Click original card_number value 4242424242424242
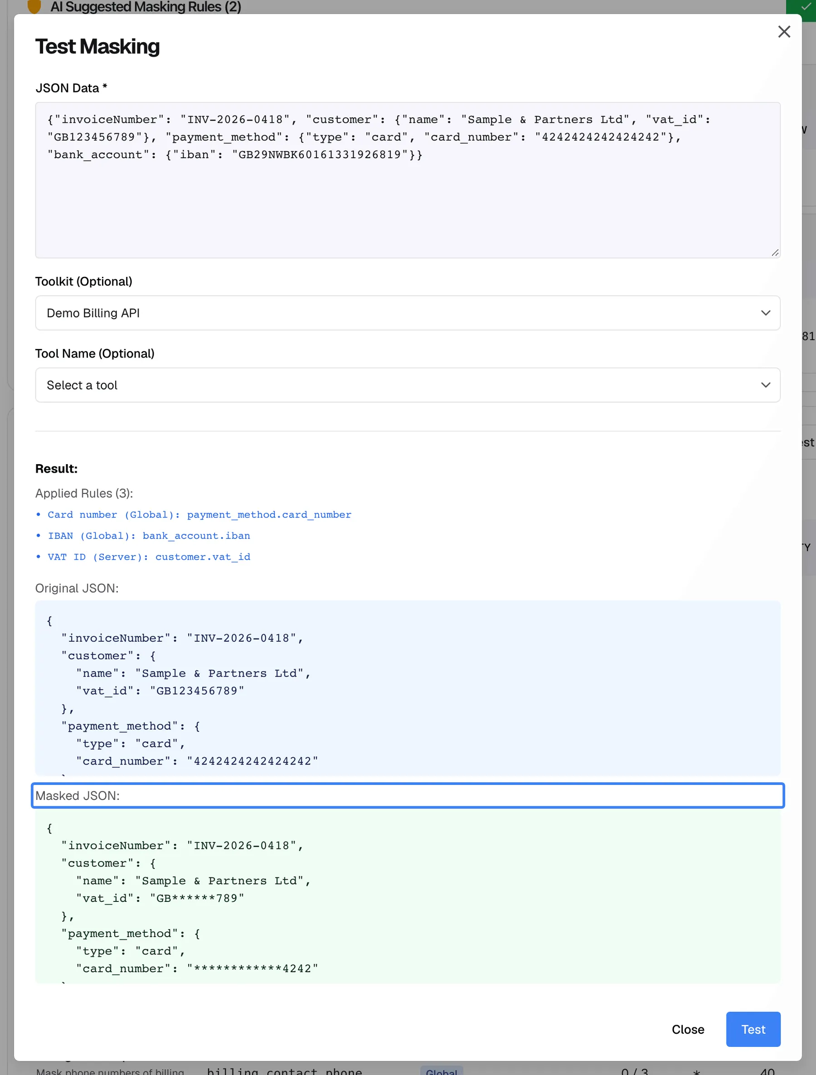 [252, 761]
